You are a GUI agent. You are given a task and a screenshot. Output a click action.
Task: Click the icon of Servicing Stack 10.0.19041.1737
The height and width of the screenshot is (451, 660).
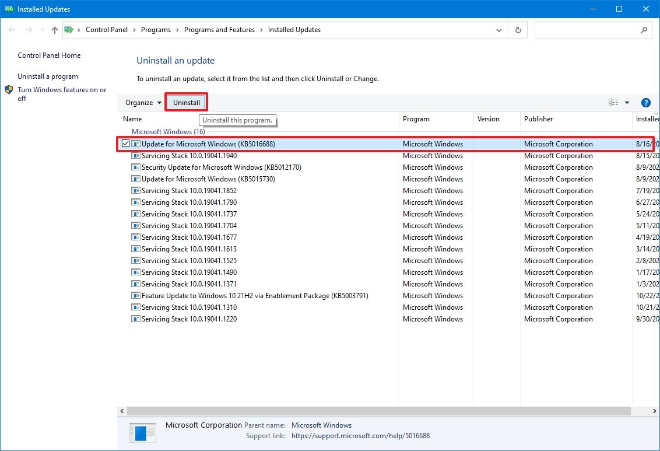point(135,214)
